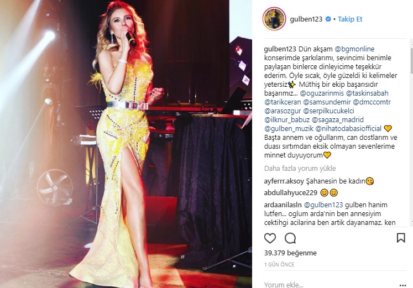Open gulben123 username in post header
Image resolution: width=413 pixels, height=288 pixels.
coord(306,19)
